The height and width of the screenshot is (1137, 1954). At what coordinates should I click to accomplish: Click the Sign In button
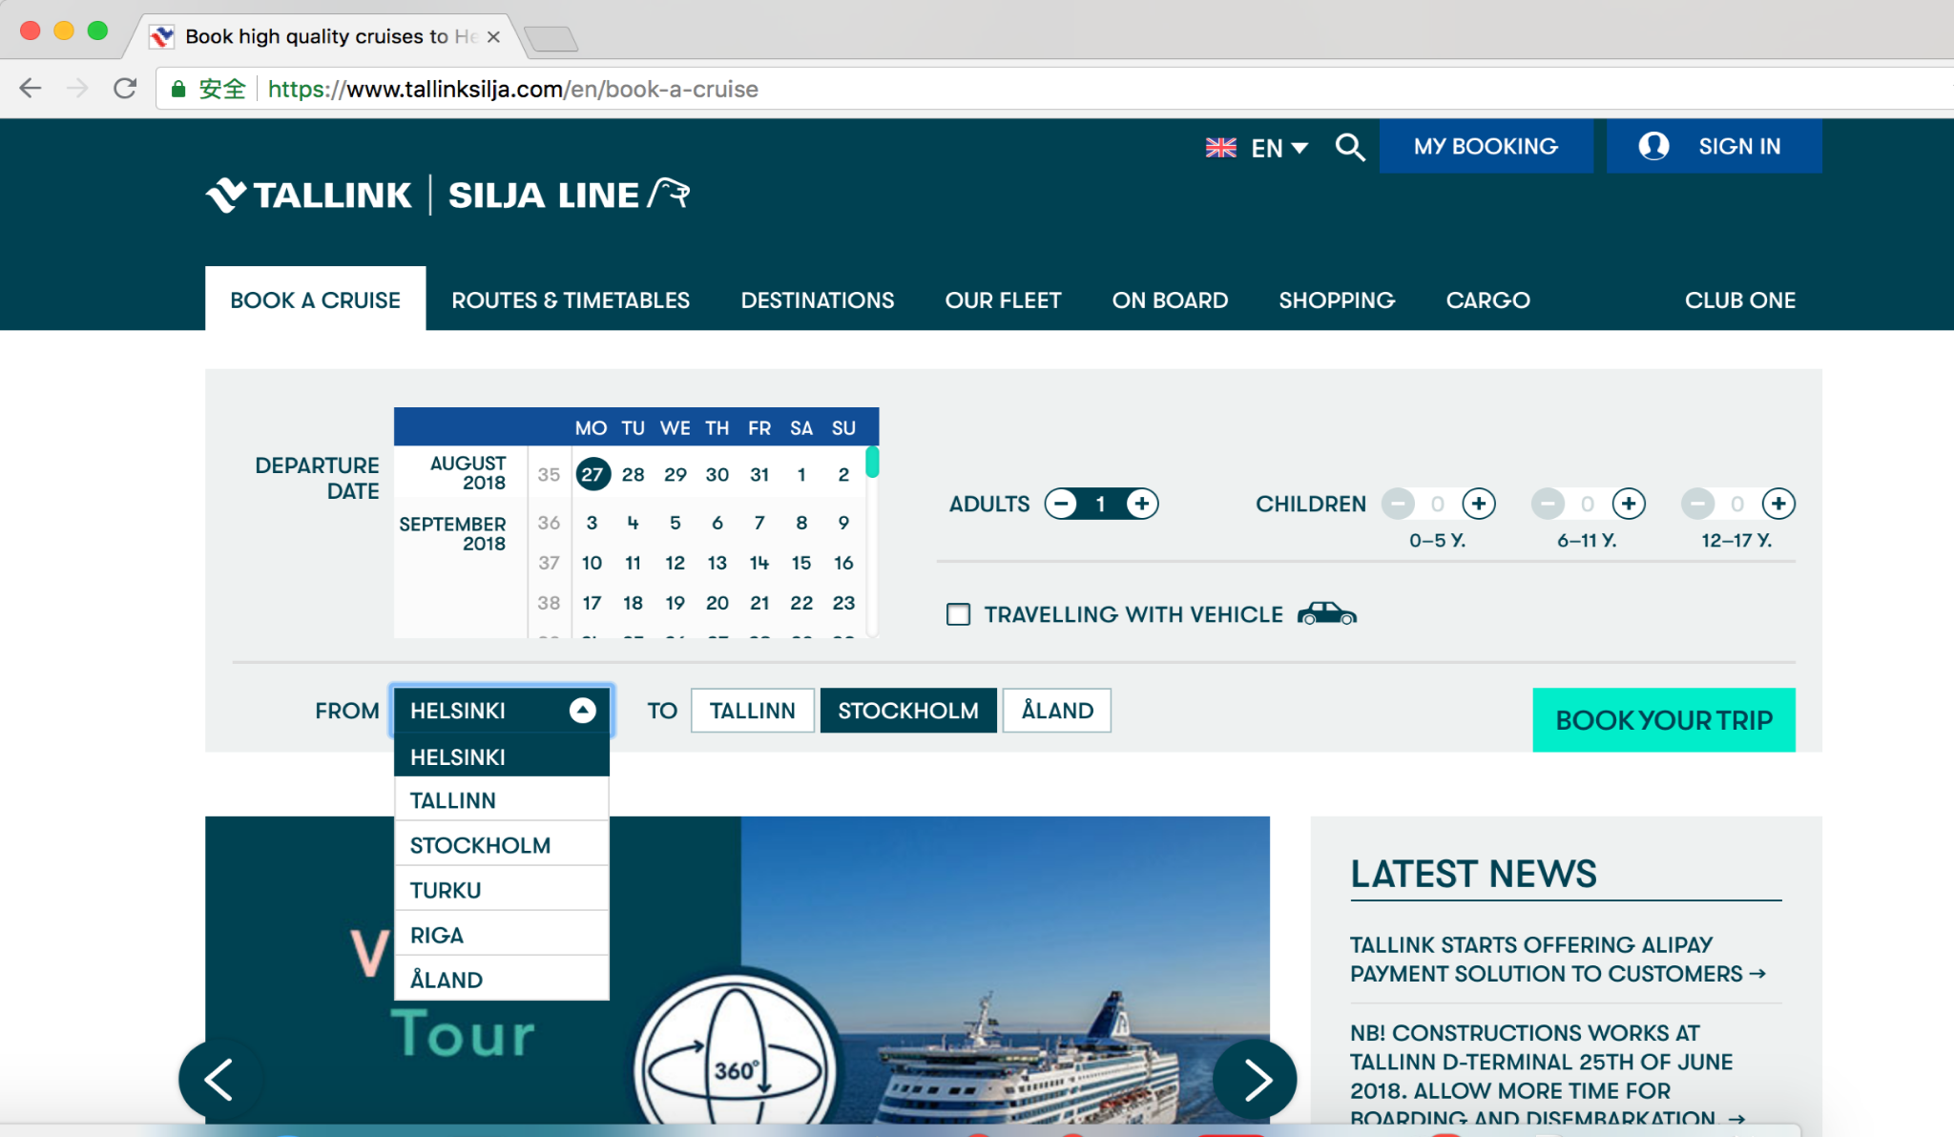pos(1714,146)
